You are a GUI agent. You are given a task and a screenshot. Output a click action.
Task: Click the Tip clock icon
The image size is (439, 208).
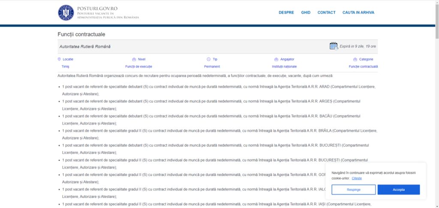209,59
